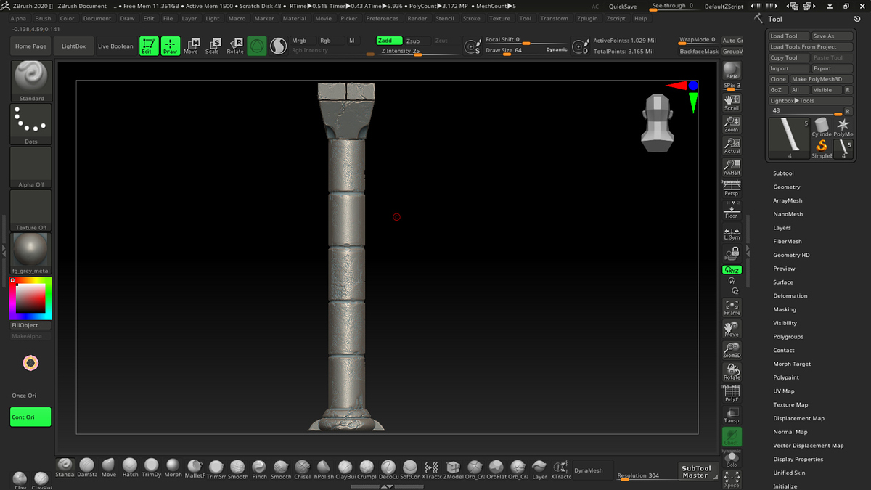
Task: Toggle Persp perspective view
Action: coord(732,189)
